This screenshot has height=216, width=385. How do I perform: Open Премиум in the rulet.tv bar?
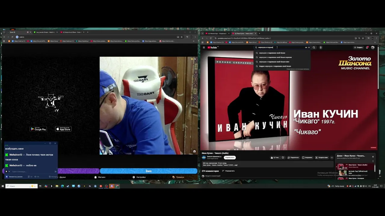(178, 177)
